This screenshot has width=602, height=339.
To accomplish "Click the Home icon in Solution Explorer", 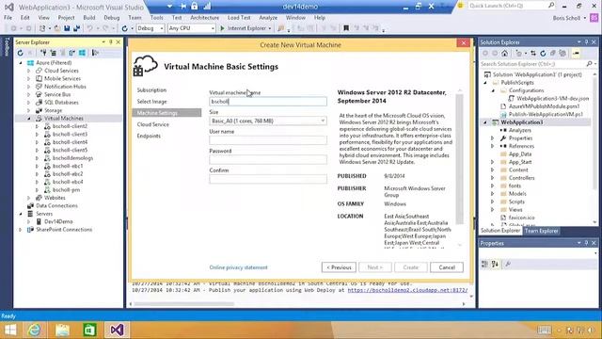I will pos(504,54).
